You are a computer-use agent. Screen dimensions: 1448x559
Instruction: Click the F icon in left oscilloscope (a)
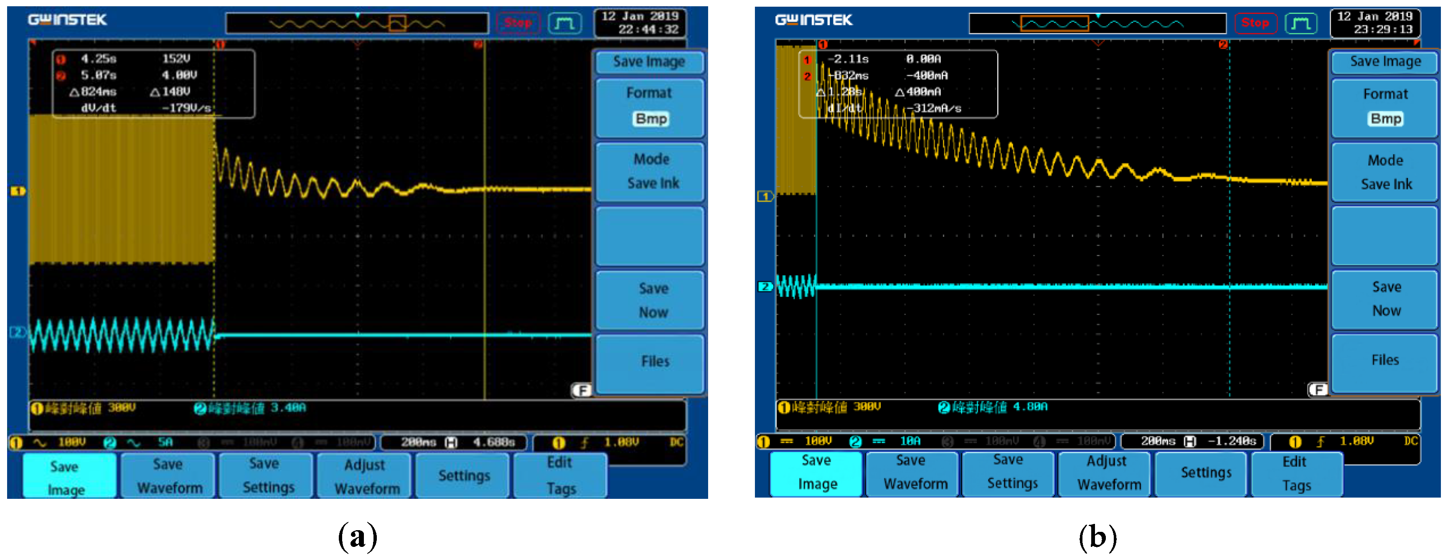[x=582, y=390]
